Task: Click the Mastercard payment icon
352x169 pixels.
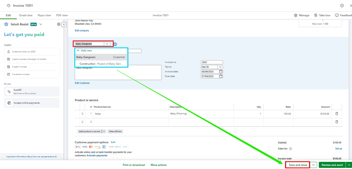Action: [91, 147]
